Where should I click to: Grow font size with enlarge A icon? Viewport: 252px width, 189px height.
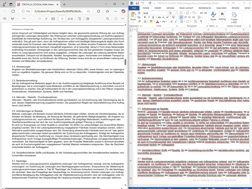tap(172, 21)
